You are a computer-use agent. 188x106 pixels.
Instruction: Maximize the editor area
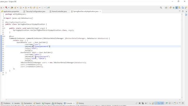coord(183,11)
